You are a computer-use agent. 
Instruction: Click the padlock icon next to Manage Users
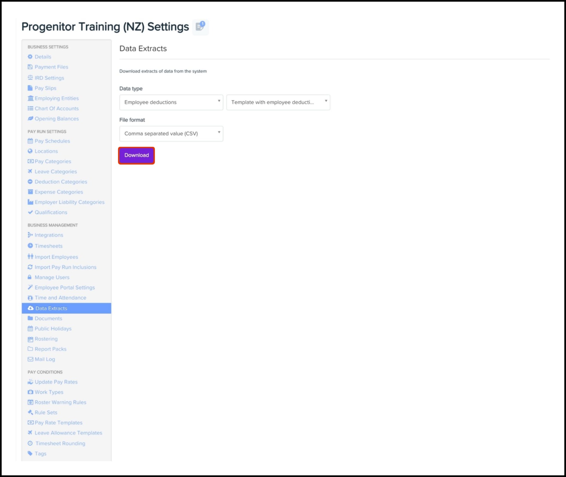[30, 277]
